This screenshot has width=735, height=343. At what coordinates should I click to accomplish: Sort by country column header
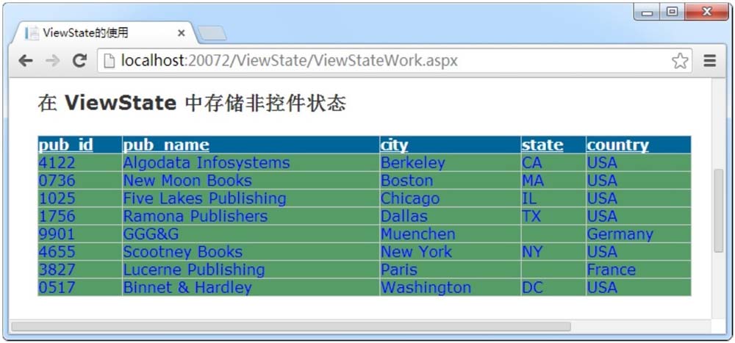[x=618, y=145]
